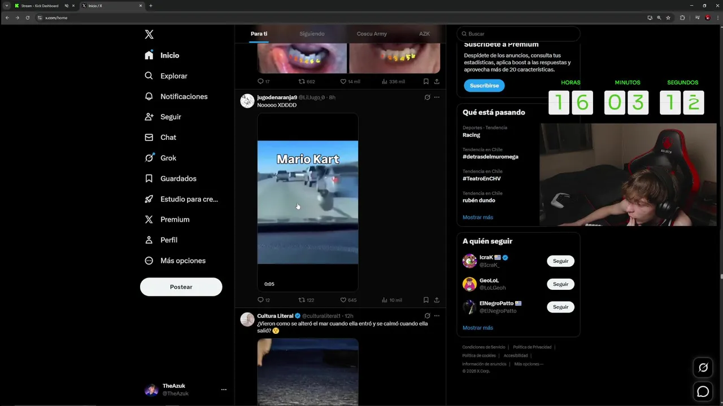Open Guardados bookmarks in sidebar
Viewport: 723px width, 406px height.
(x=171, y=178)
